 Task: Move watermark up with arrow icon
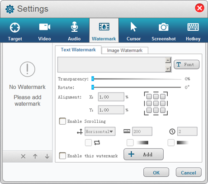coord(35,156)
